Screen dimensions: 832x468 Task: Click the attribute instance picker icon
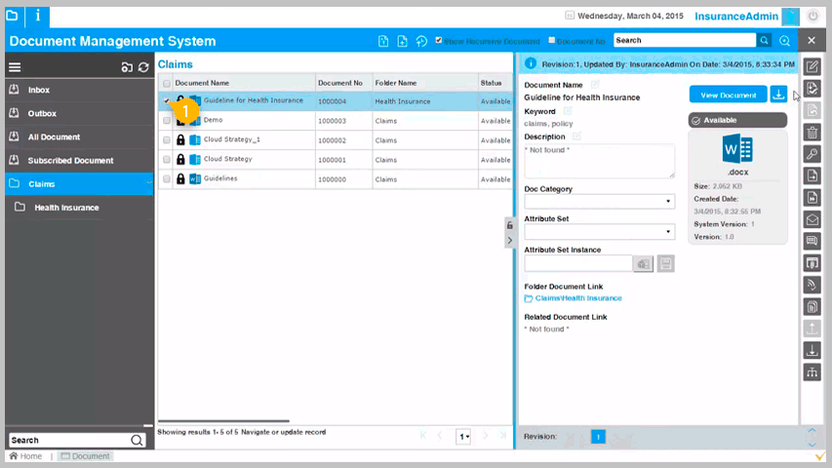(643, 263)
